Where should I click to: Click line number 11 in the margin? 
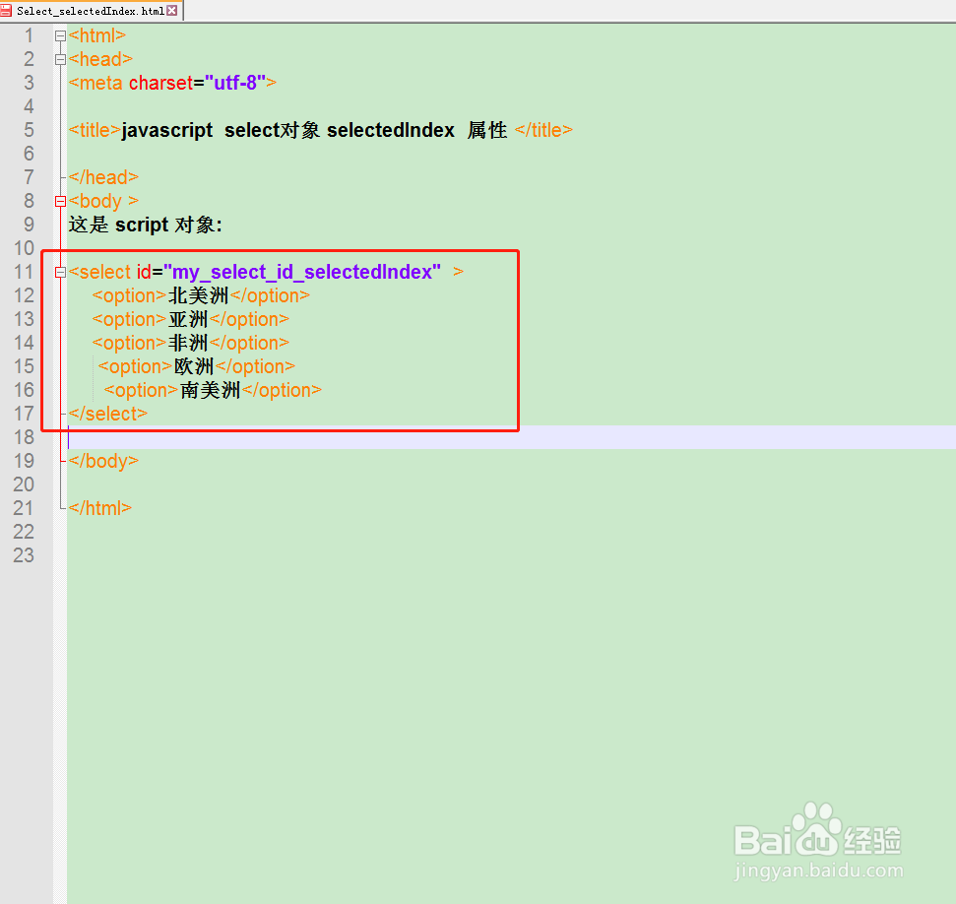click(x=24, y=272)
